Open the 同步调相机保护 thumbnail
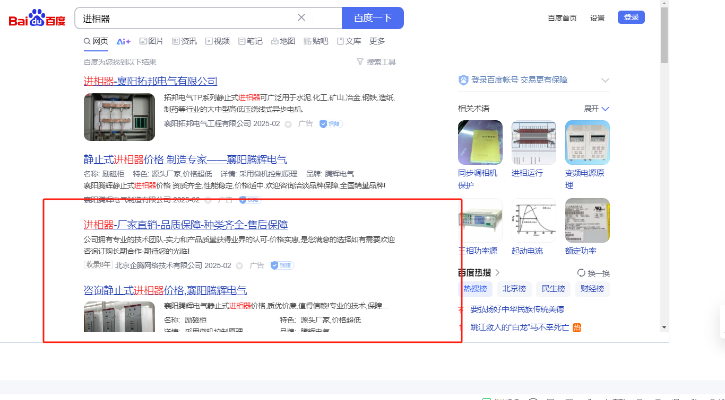725x400 pixels. pos(480,143)
